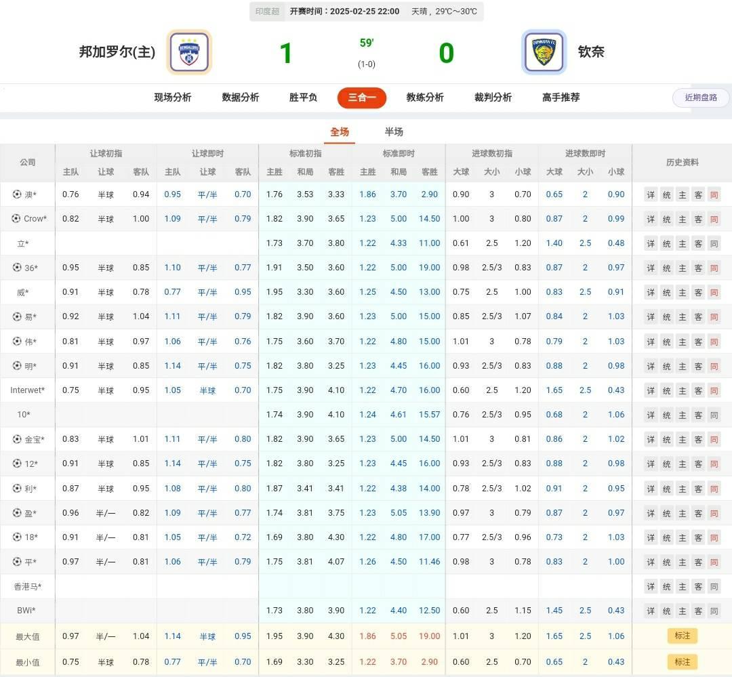Open the 裁判分析 tab
This screenshot has height=677, width=732.
pyautogui.click(x=493, y=97)
